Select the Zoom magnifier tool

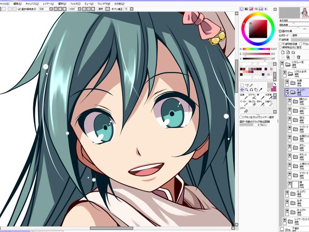coord(247,90)
